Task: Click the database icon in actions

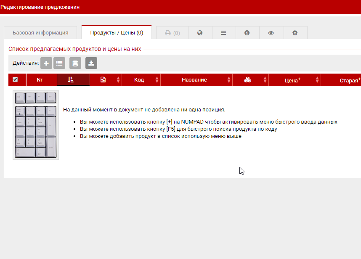Action: point(75,63)
